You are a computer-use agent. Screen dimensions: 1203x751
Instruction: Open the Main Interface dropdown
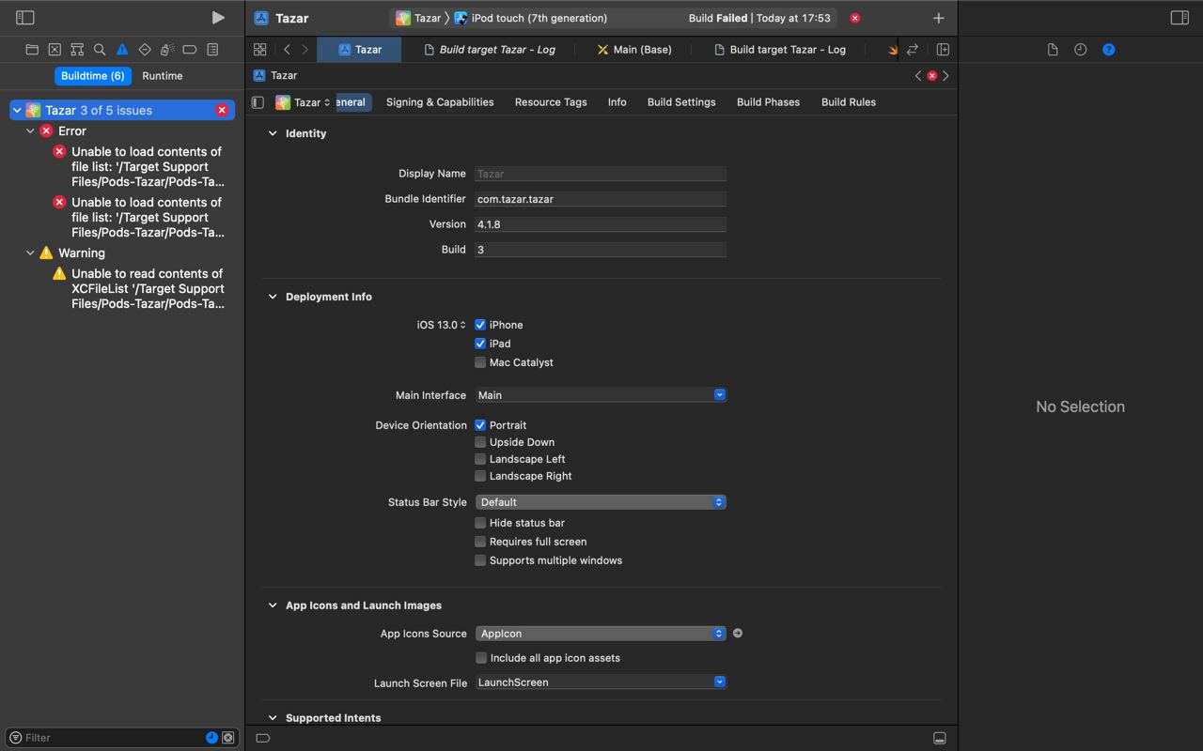pos(601,395)
